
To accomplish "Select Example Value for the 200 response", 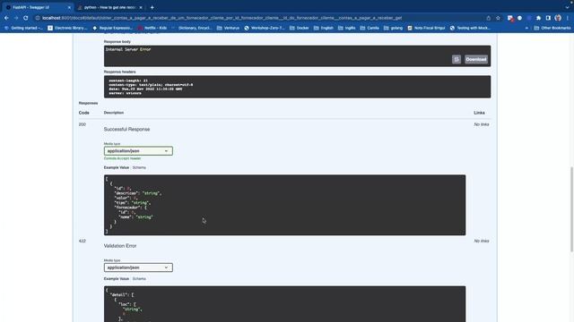I will (117, 167).
